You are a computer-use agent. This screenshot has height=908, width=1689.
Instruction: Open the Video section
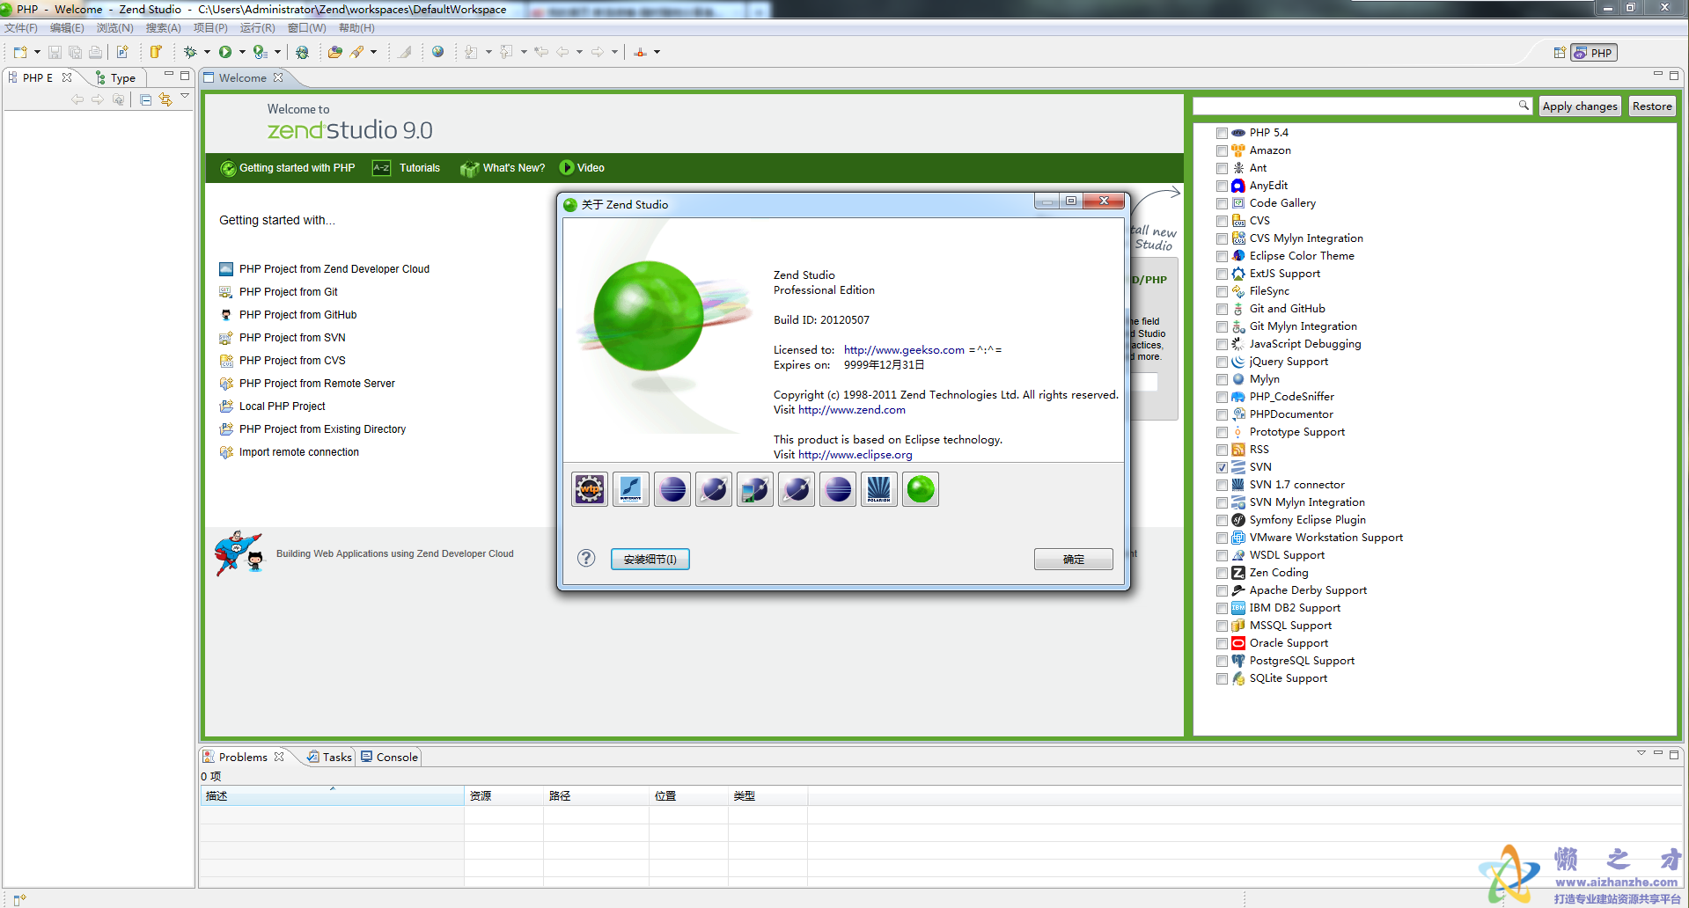[x=583, y=168]
